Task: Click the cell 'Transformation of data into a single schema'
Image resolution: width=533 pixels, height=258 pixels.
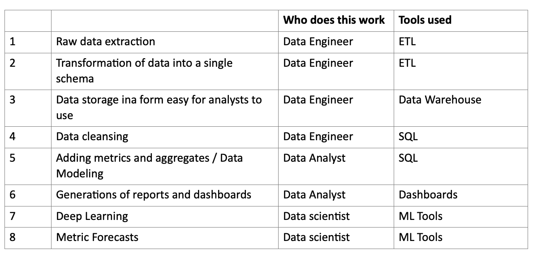Action: tap(164, 71)
